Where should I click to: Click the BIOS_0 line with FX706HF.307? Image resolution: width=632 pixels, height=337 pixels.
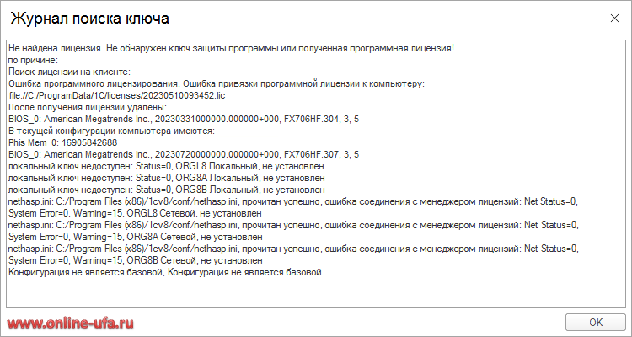pyautogui.click(x=184, y=154)
